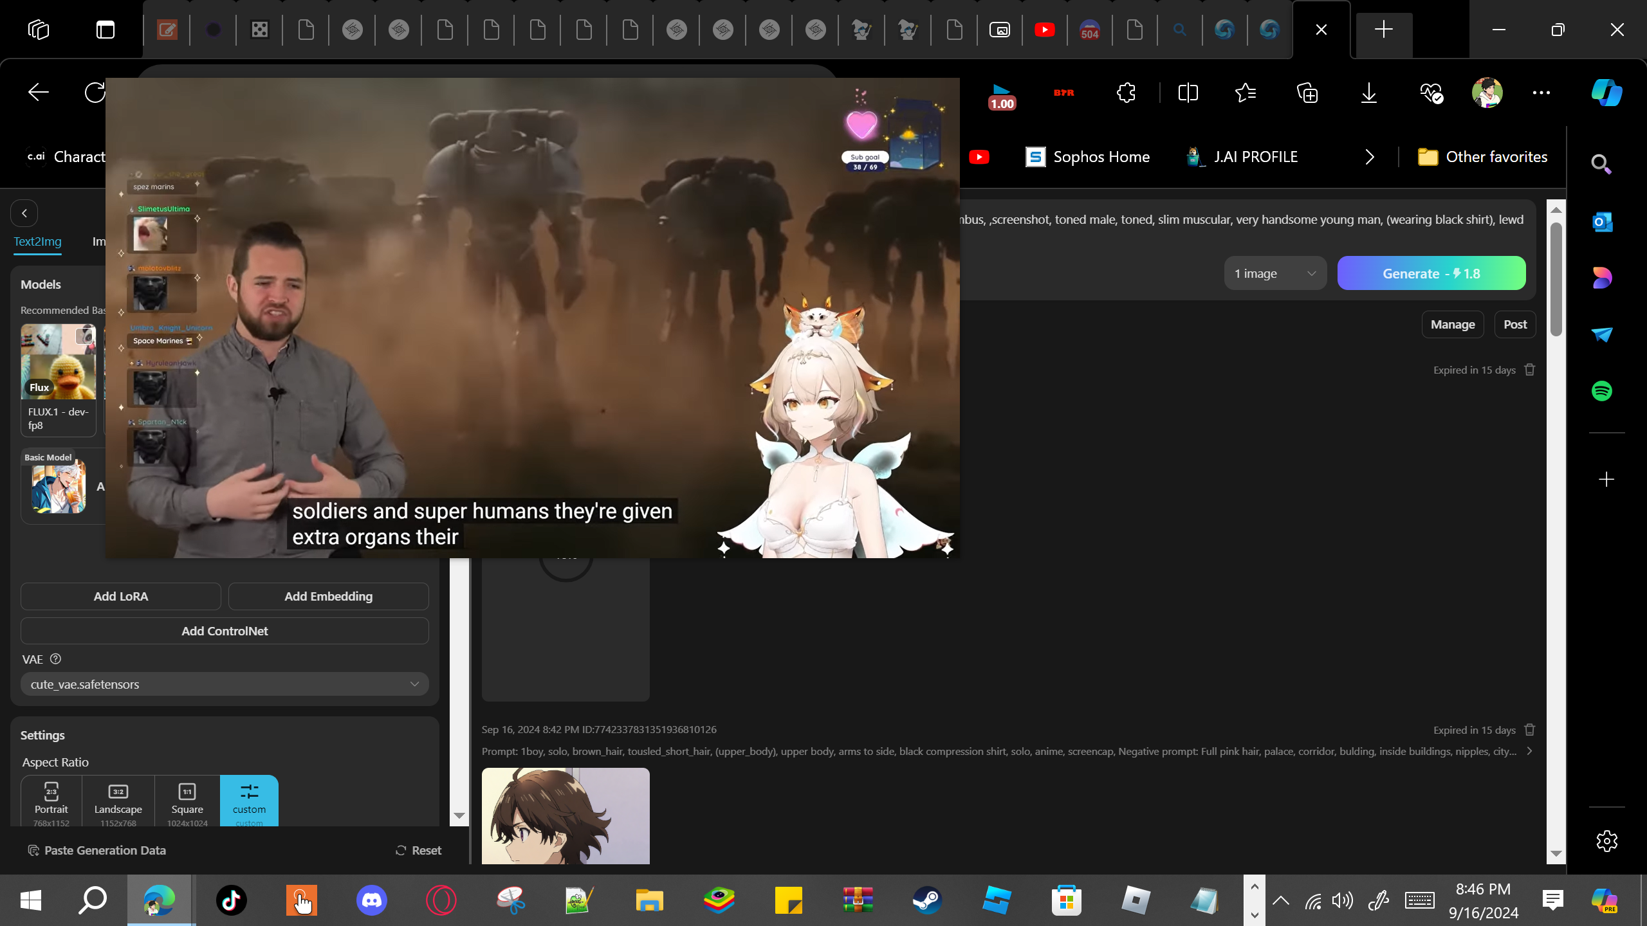Click the page vertical scrollbar thumb
The image size is (1647, 926).
pyautogui.click(x=1556, y=278)
